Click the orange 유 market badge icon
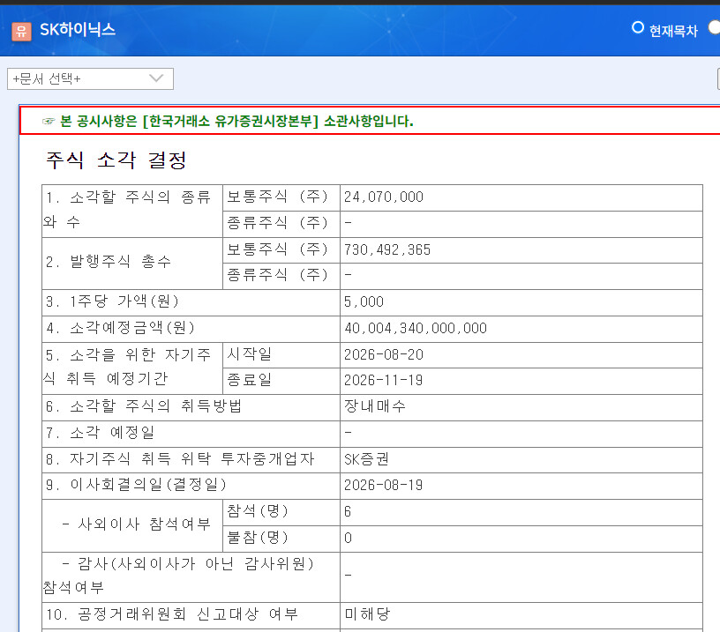Image resolution: width=720 pixels, height=632 pixels. (x=21, y=31)
